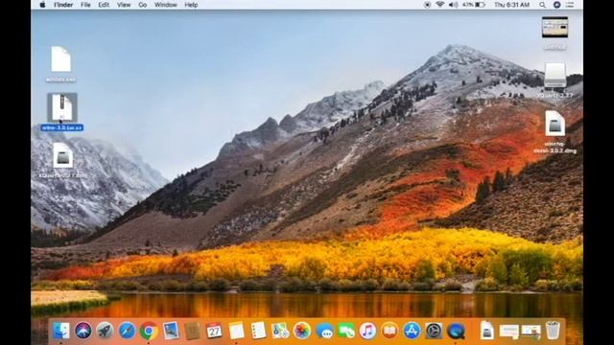Screen dimensions: 614x345
Task: Open the volume control in menu bar
Action: point(453,5)
